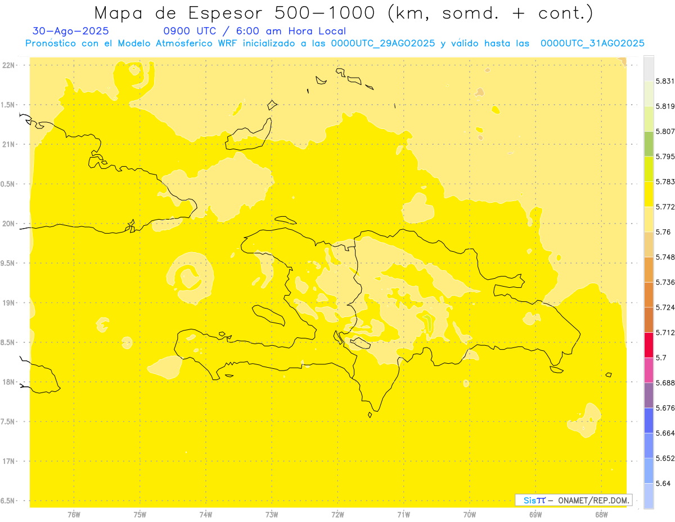Select the purple legend swatch between 5.688 and 5.676
Viewport: 675px width, 522px height.
point(649,395)
